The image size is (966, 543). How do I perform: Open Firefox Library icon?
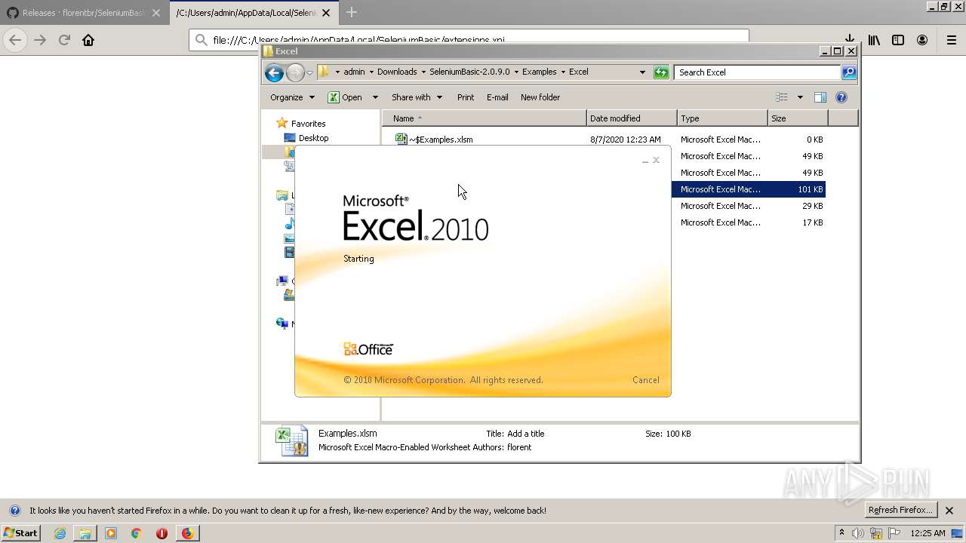coord(874,41)
